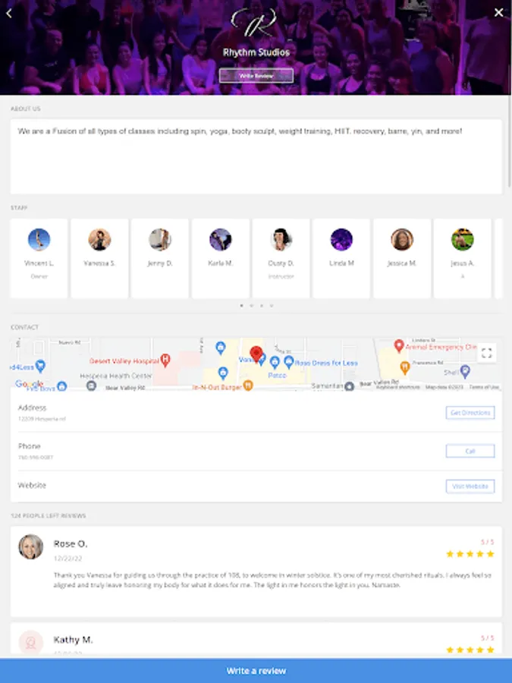The width and height of the screenshot is (512, 683).
Task: Jump to fourth staff carousel page dot
Action: click(x=272, y=306)
